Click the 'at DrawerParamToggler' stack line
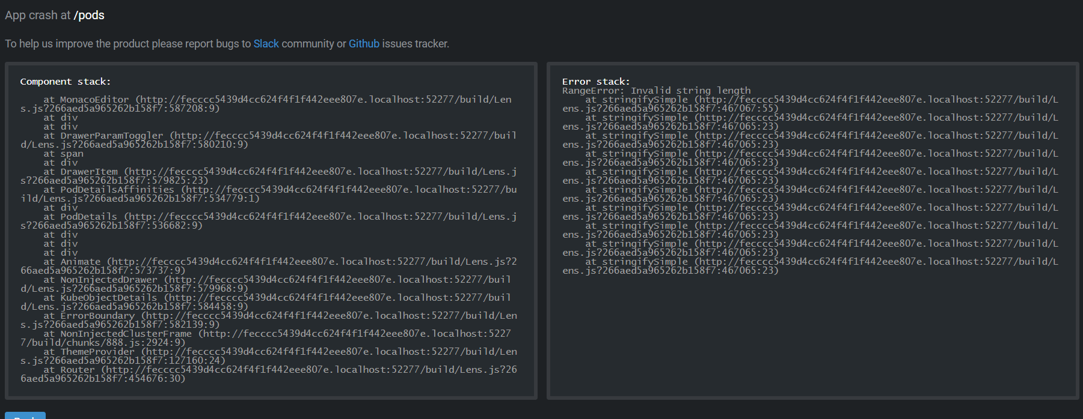This screenshot has width=1083, height=419. 268,140
